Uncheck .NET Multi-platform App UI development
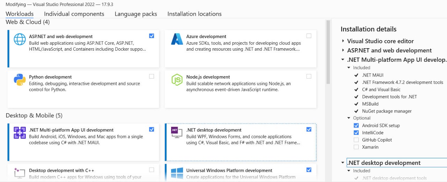Screen dimensions: 447x182 152,129
